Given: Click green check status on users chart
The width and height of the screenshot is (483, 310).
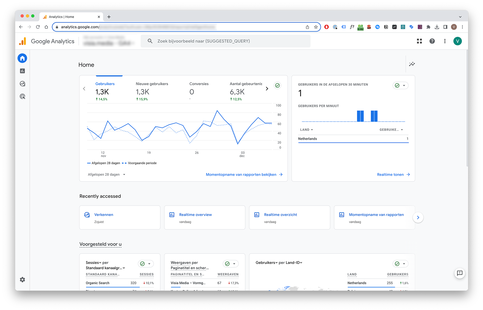Looking at the screenshot, I should 277,86.
